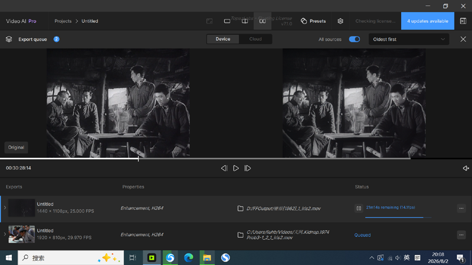The height and width of the screenshot is (265, 472).
Task: Go to Projects breadcrumb
Action: [x=63, y=21]
